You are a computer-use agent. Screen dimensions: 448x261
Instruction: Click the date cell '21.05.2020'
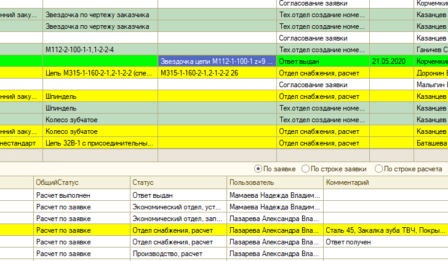(391, 61)
